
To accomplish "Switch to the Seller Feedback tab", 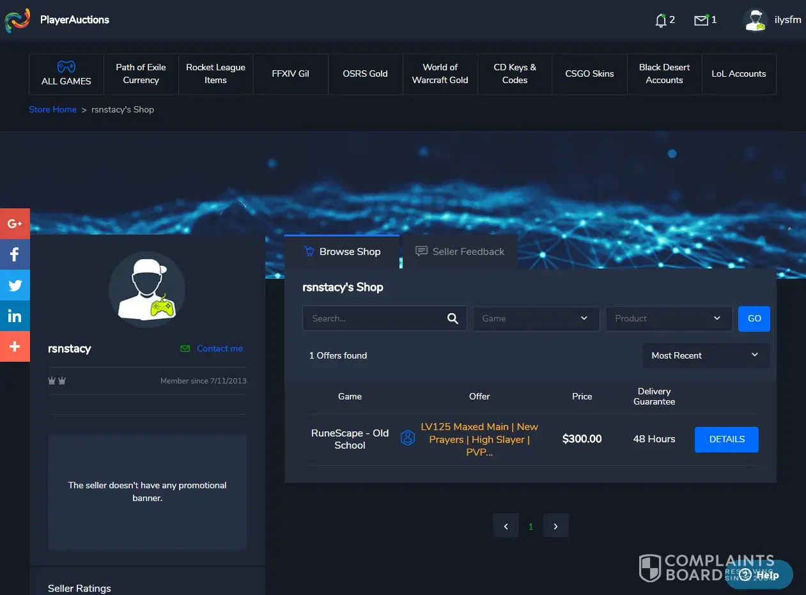I will (x=460, y=252).
